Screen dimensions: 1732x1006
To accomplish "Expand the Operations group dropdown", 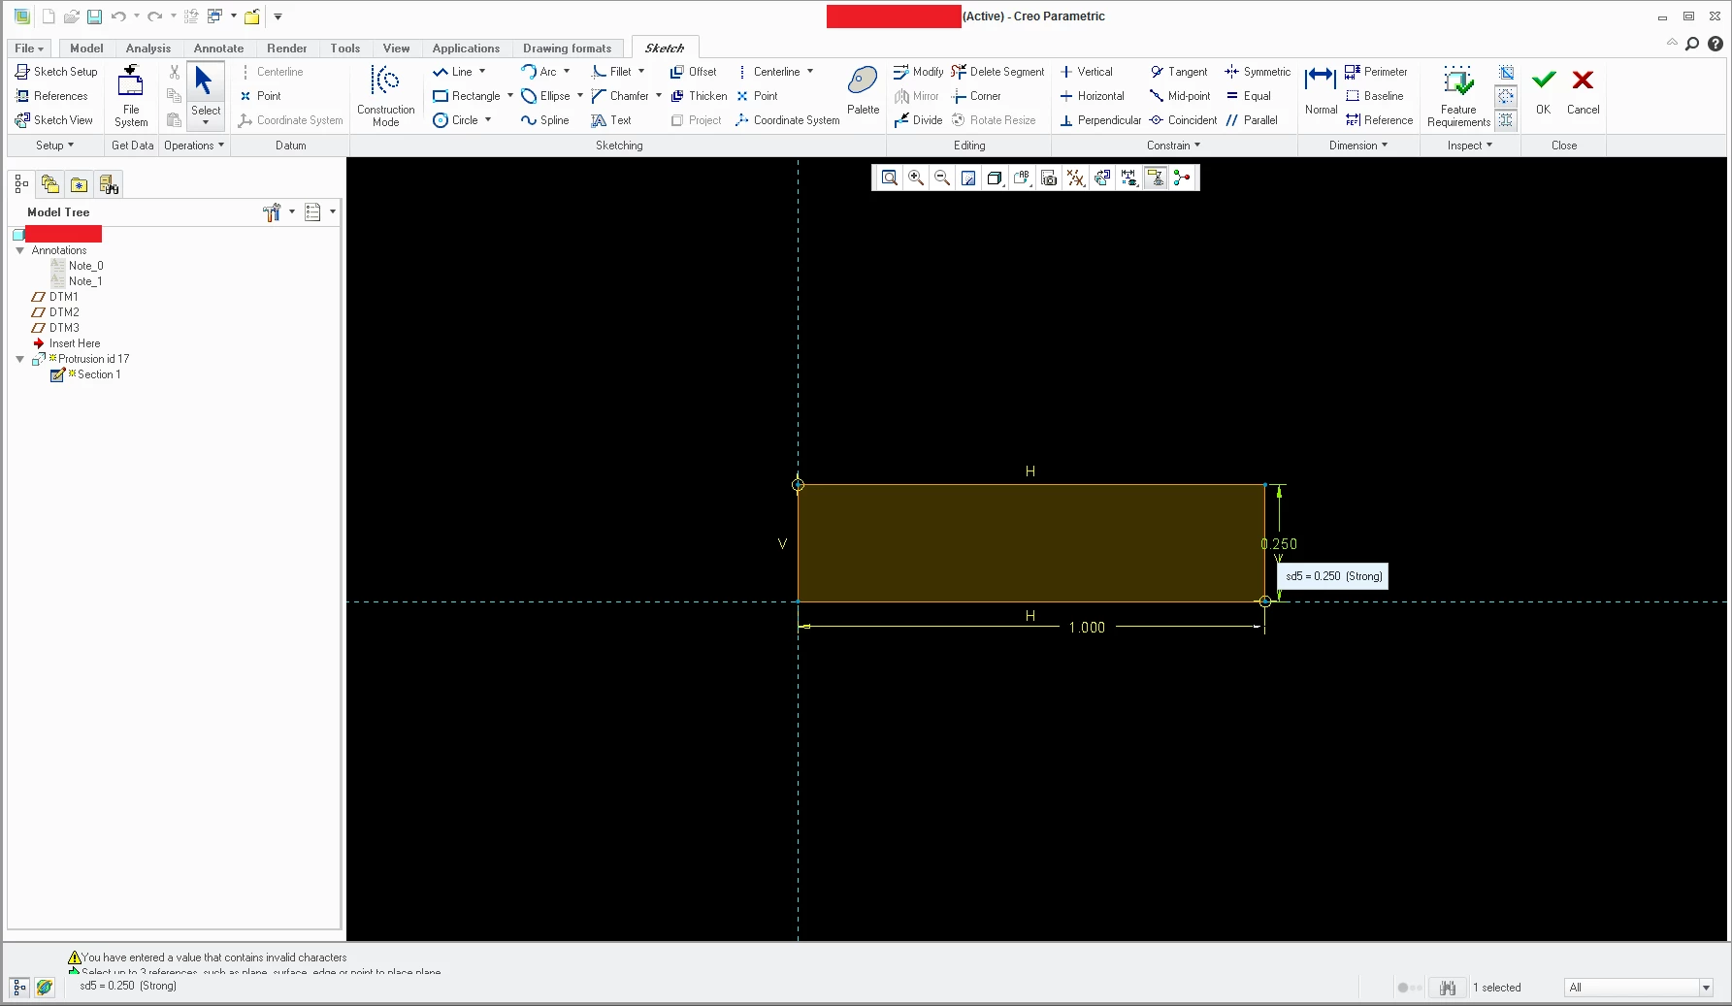I will click(x=194, y=146).
